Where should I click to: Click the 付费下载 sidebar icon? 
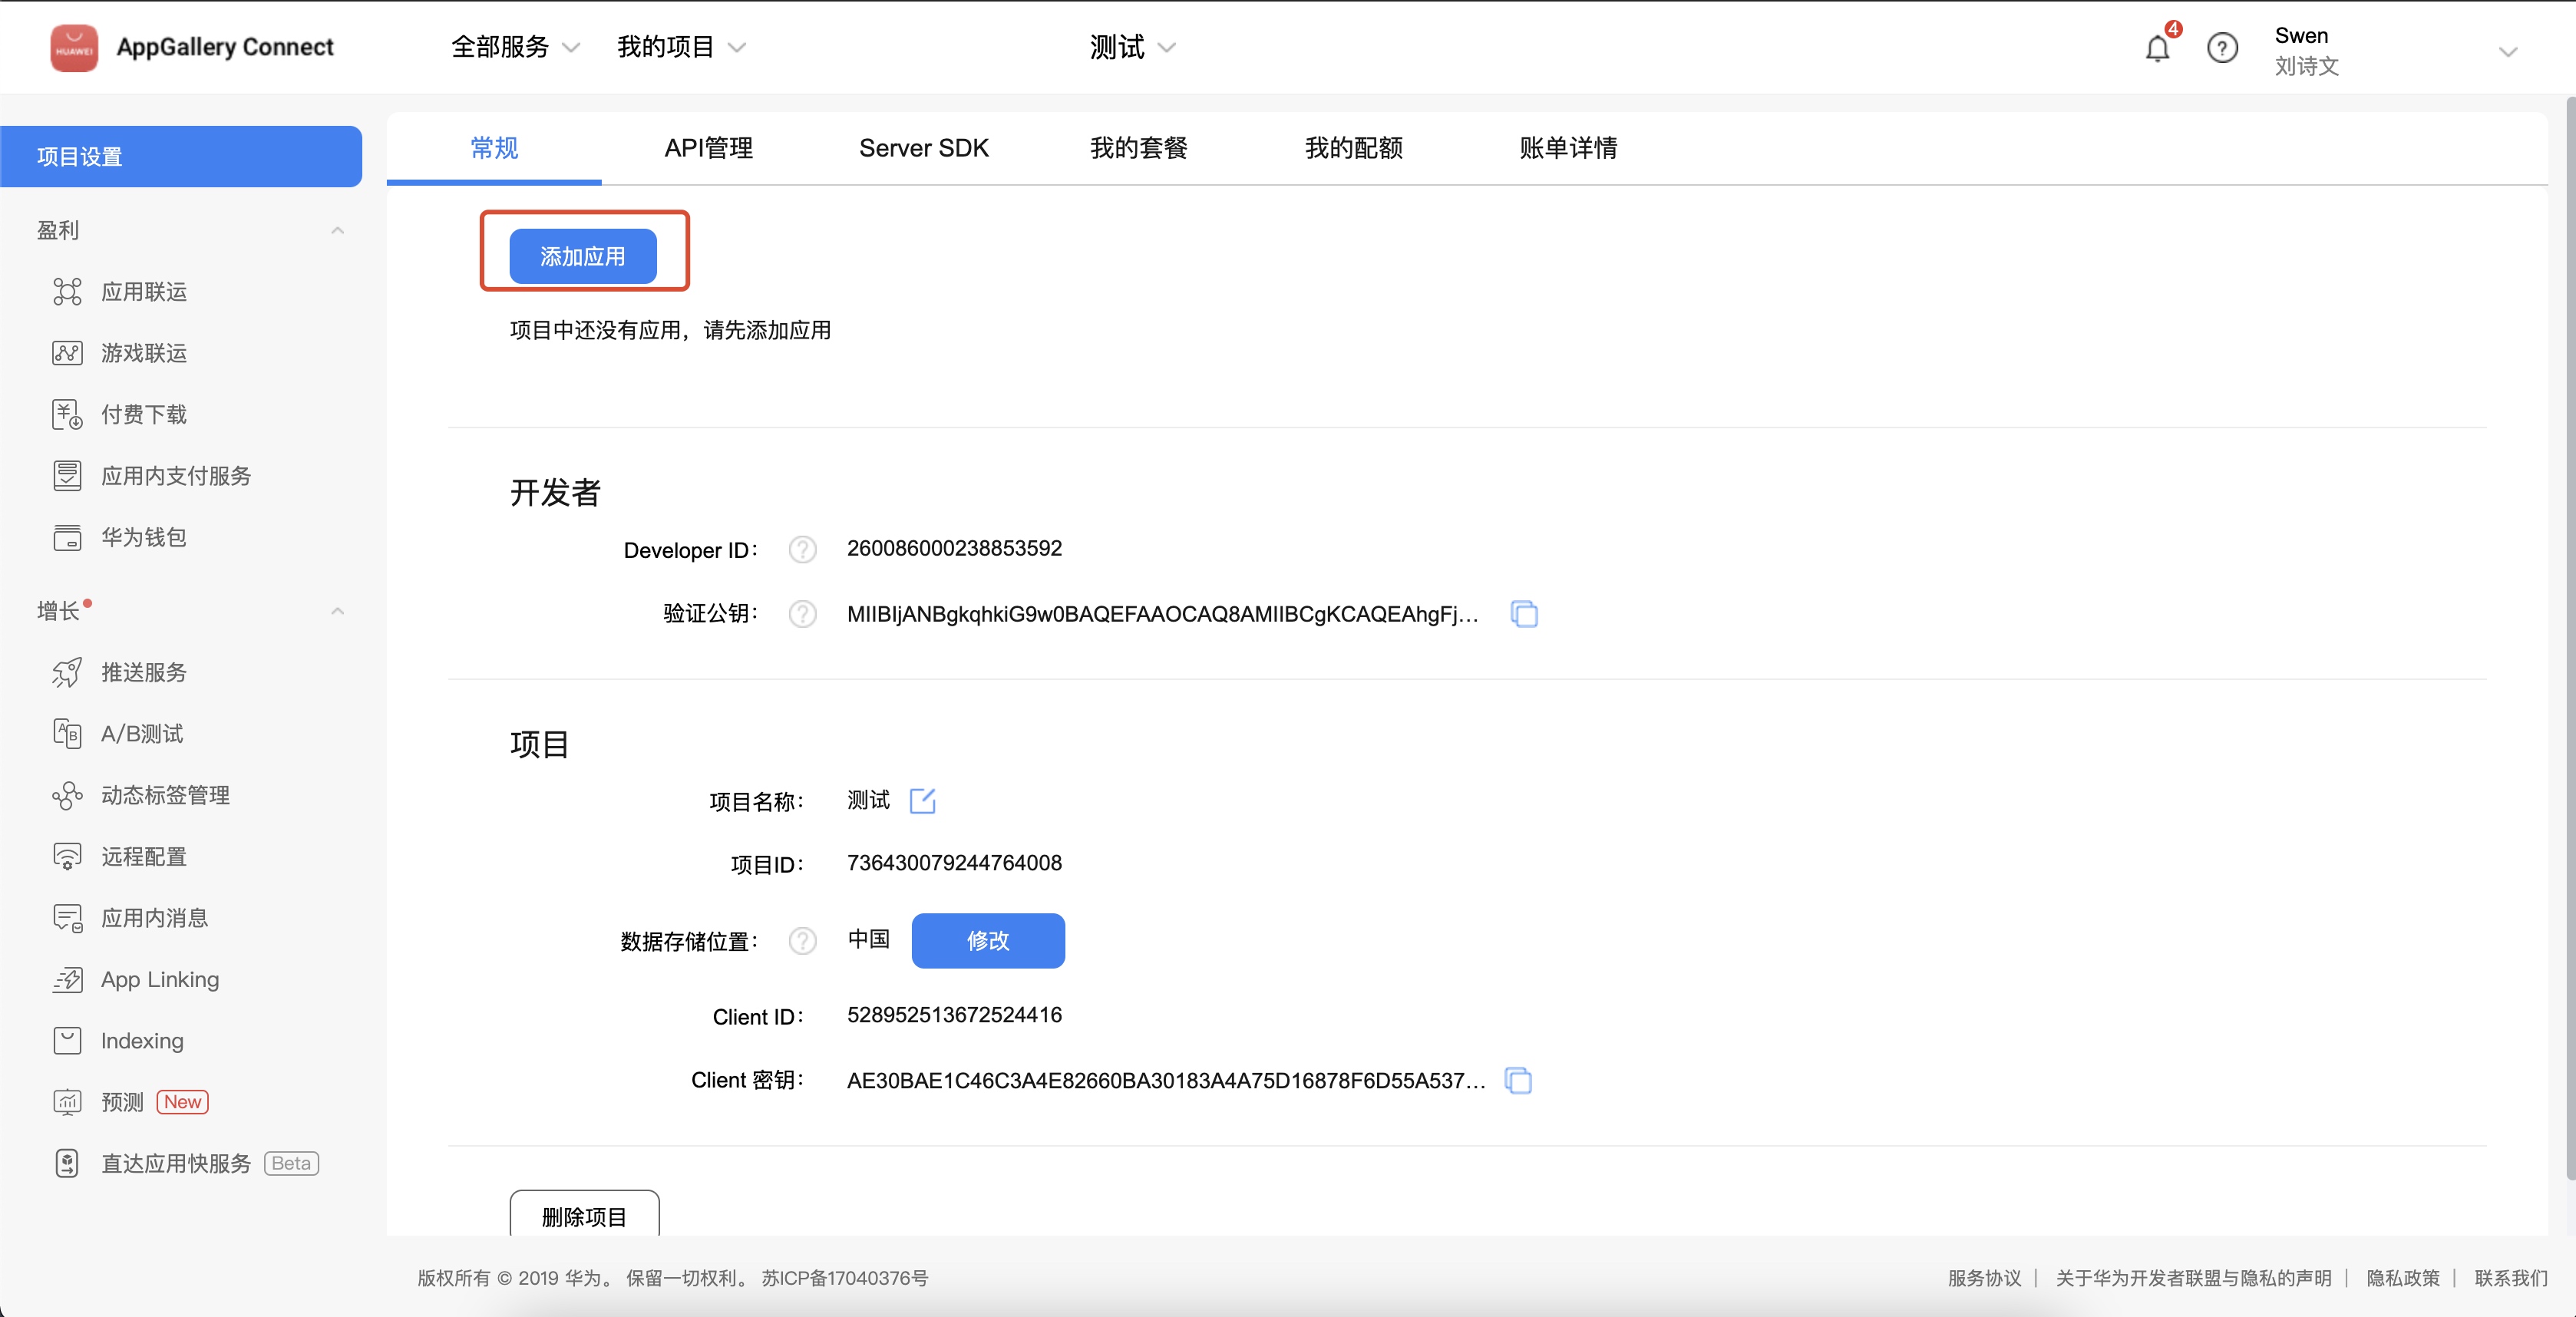[67, 414]
